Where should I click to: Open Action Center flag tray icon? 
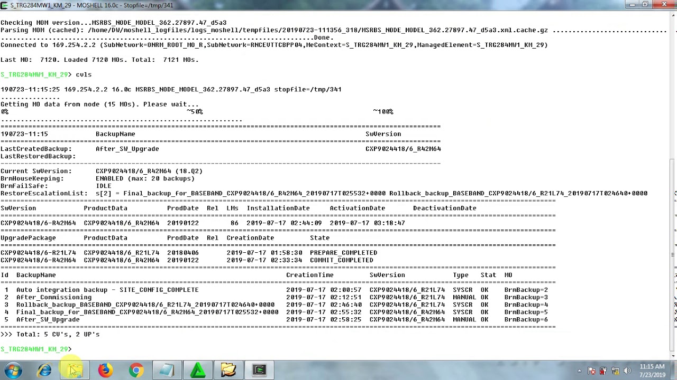click(591, 371)
